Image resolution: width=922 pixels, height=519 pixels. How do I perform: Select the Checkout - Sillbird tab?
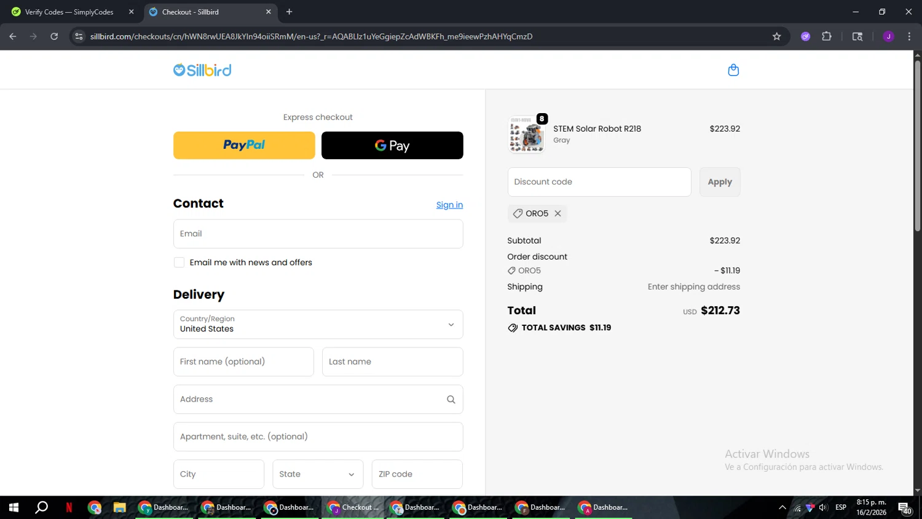(x=209, y=12)
